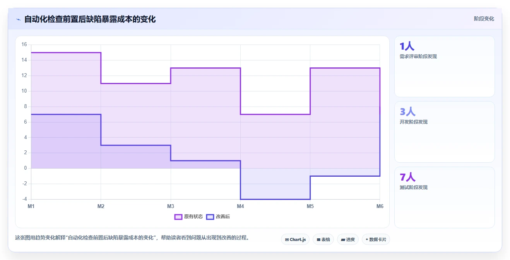Click the 16 y-axis label

24,45
